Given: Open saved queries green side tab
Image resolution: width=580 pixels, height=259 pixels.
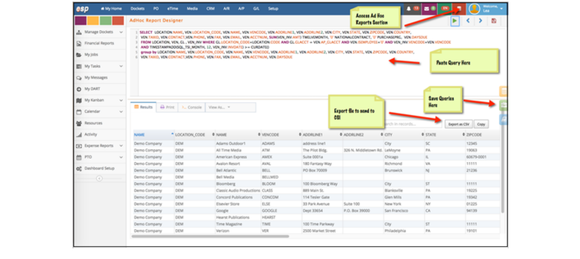Looking at the screenshot, I should [503, 106].
